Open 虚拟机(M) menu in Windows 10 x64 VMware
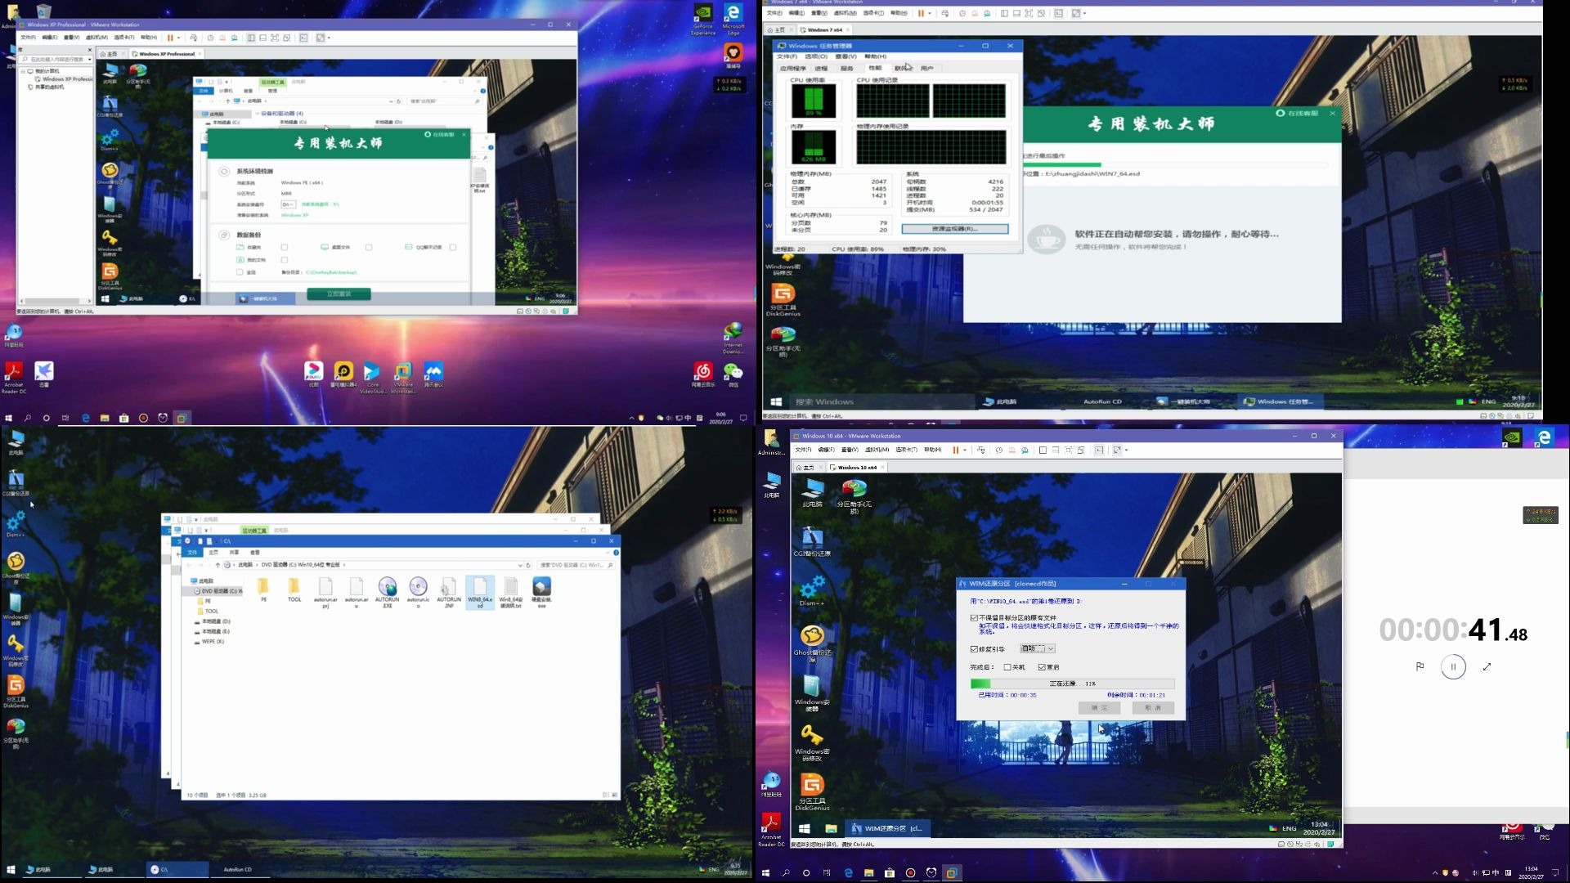Image resolution: width=1570 pixels, height=883 pixels. (877, 450)
